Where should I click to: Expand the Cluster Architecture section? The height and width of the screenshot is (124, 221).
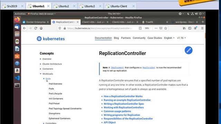40,64
